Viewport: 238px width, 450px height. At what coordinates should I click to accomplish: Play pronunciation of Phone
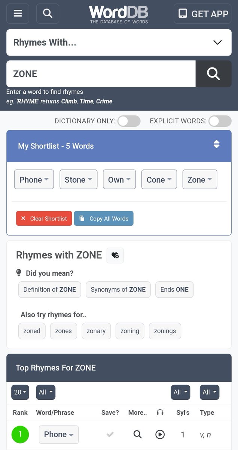click(x=160, y=435)
